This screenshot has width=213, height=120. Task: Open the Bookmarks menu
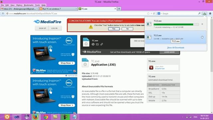(x=29, y=5)
